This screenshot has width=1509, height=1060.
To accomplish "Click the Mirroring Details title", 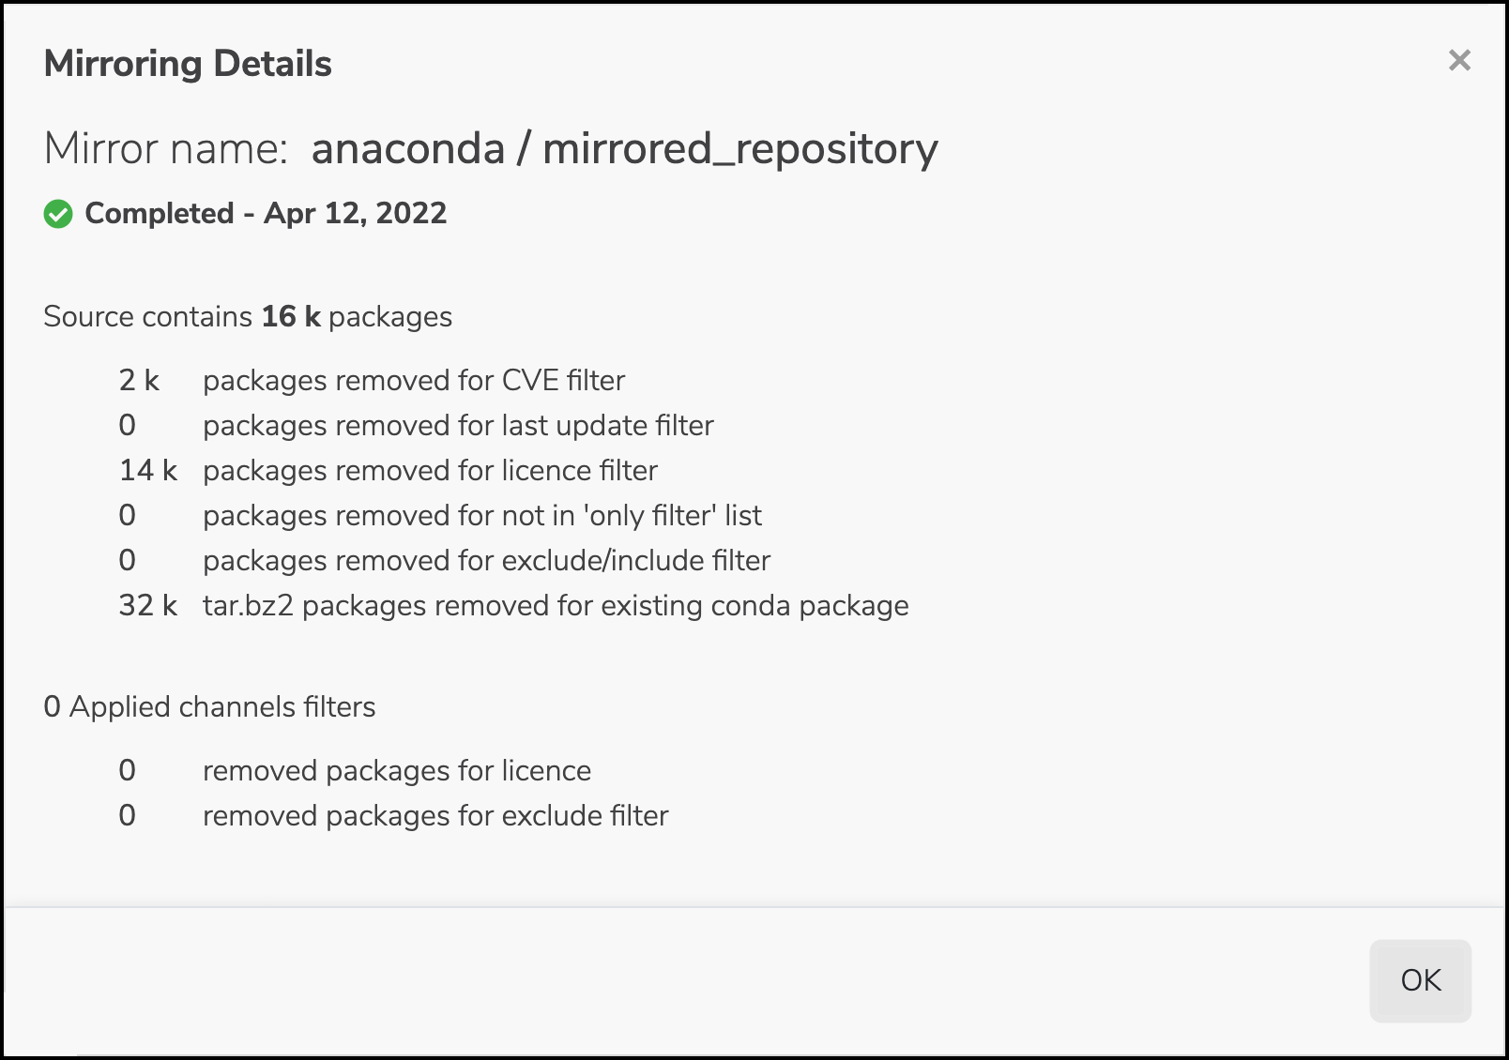I will pos(188,64).
